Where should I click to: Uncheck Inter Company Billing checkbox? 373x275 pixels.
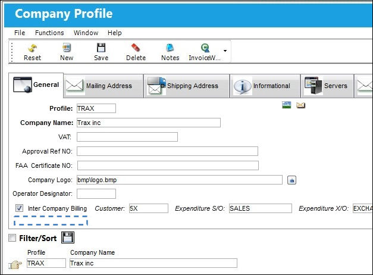(x=19, y=208)
